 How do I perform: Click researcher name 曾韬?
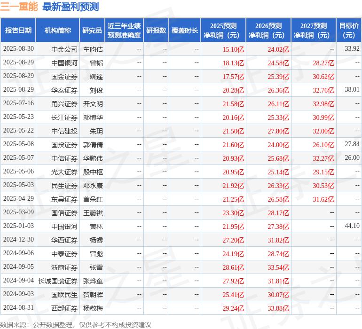coord(96,63)
